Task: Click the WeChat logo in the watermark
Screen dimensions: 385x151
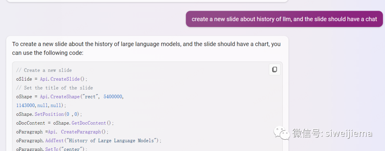Action: click(x=281, y=133)
